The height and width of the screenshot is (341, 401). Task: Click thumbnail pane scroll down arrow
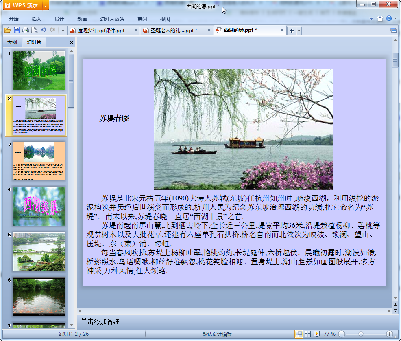(x=71, y=325)
